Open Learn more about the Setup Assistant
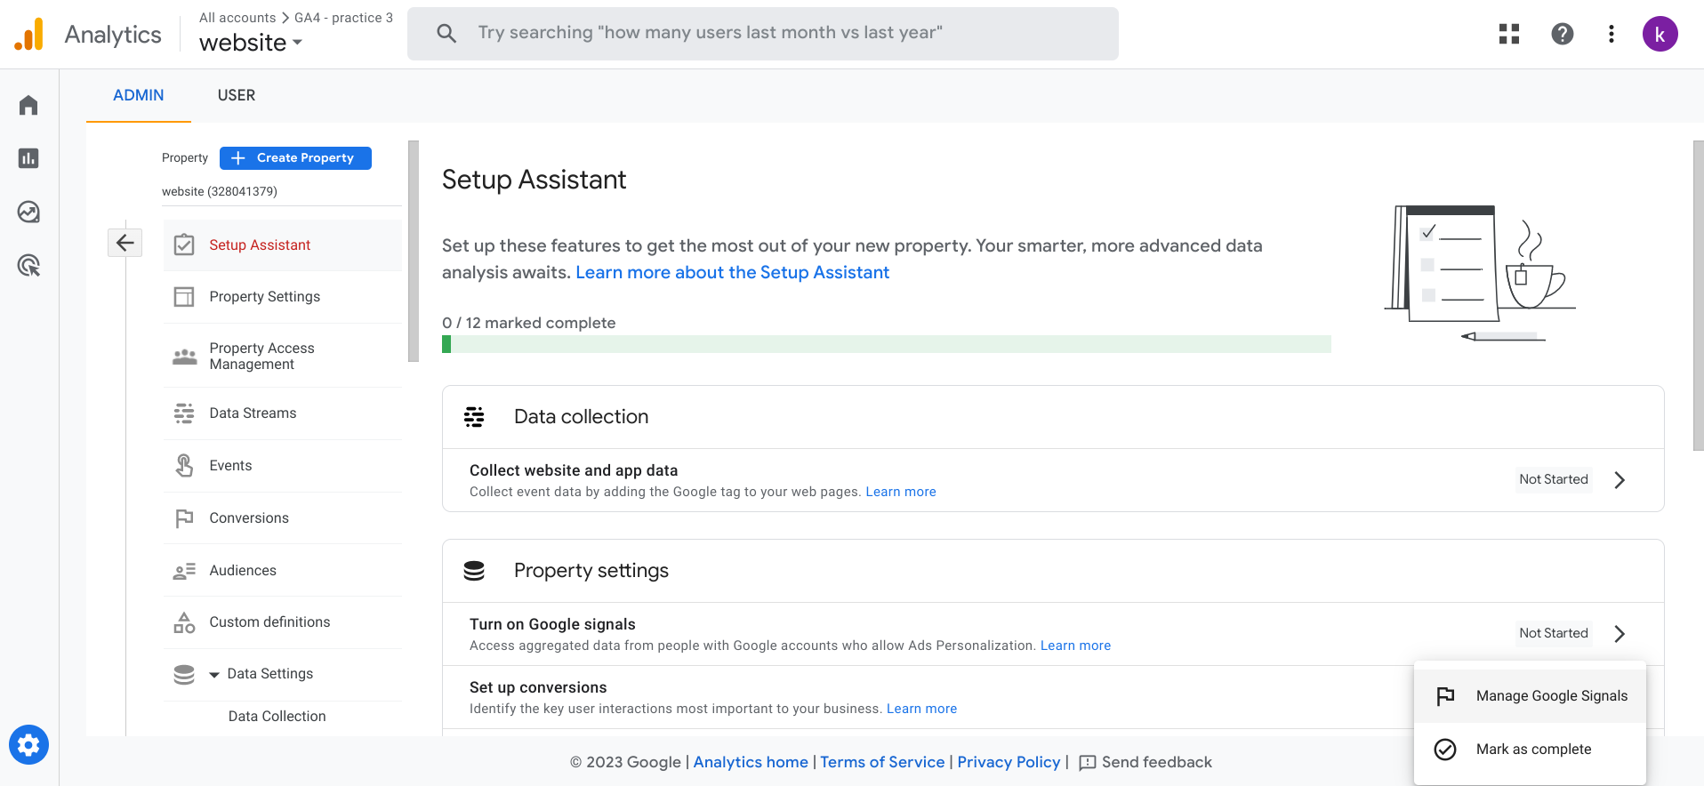 [x=732, y=273]
